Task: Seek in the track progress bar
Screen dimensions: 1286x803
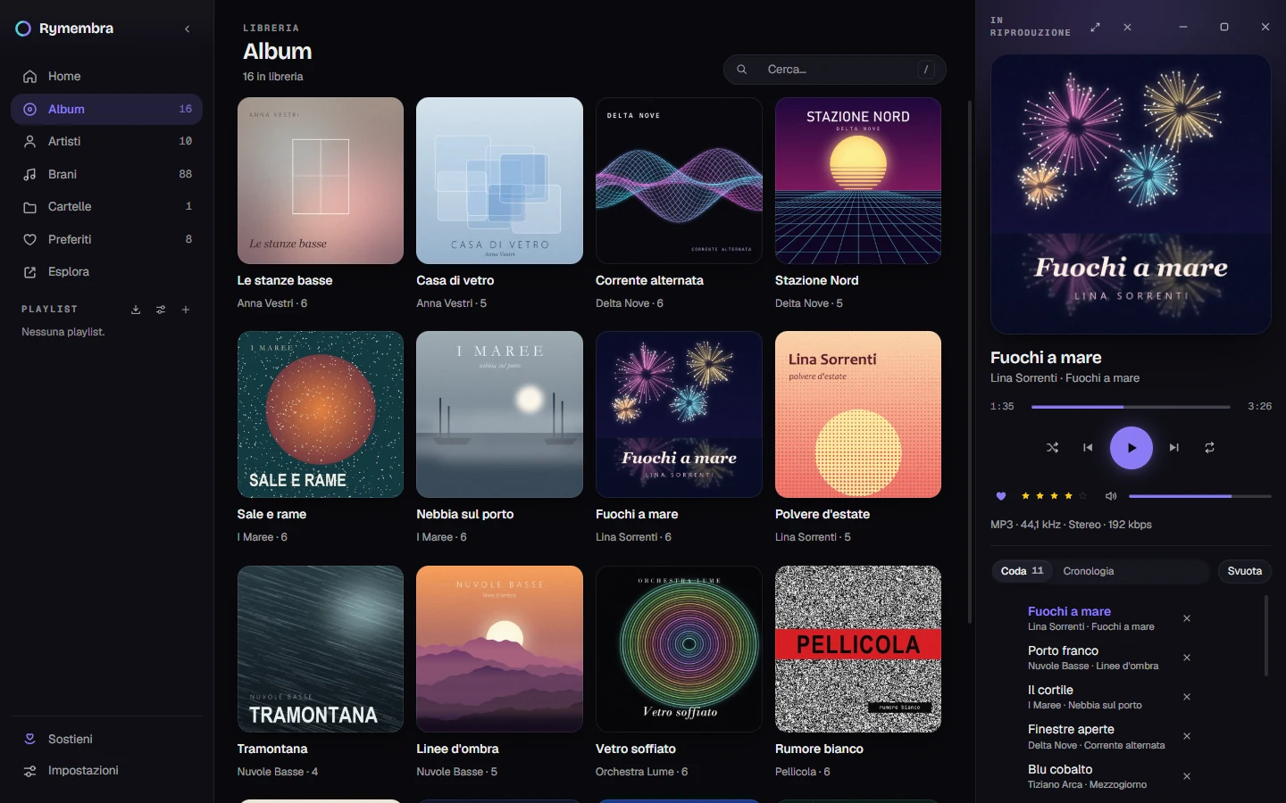Action: (x=1131, y=407)
